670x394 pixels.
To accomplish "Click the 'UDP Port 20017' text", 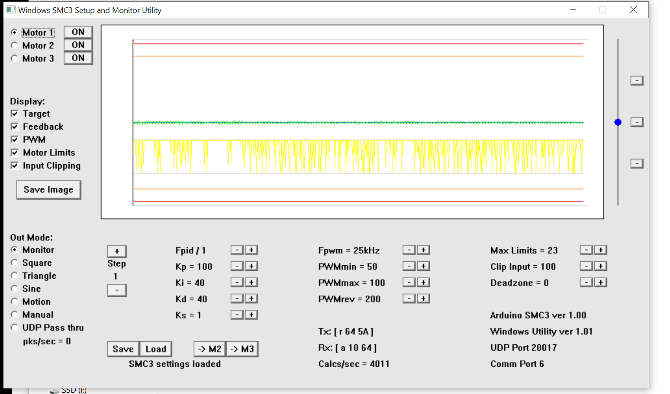I will [524, 348].
